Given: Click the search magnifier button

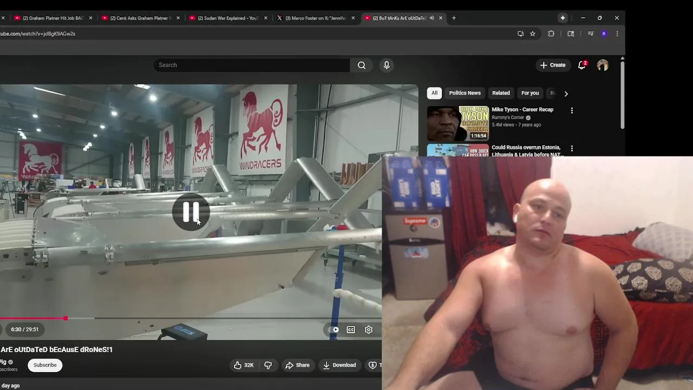Looking at the screenshot, I should pos(362,65).
